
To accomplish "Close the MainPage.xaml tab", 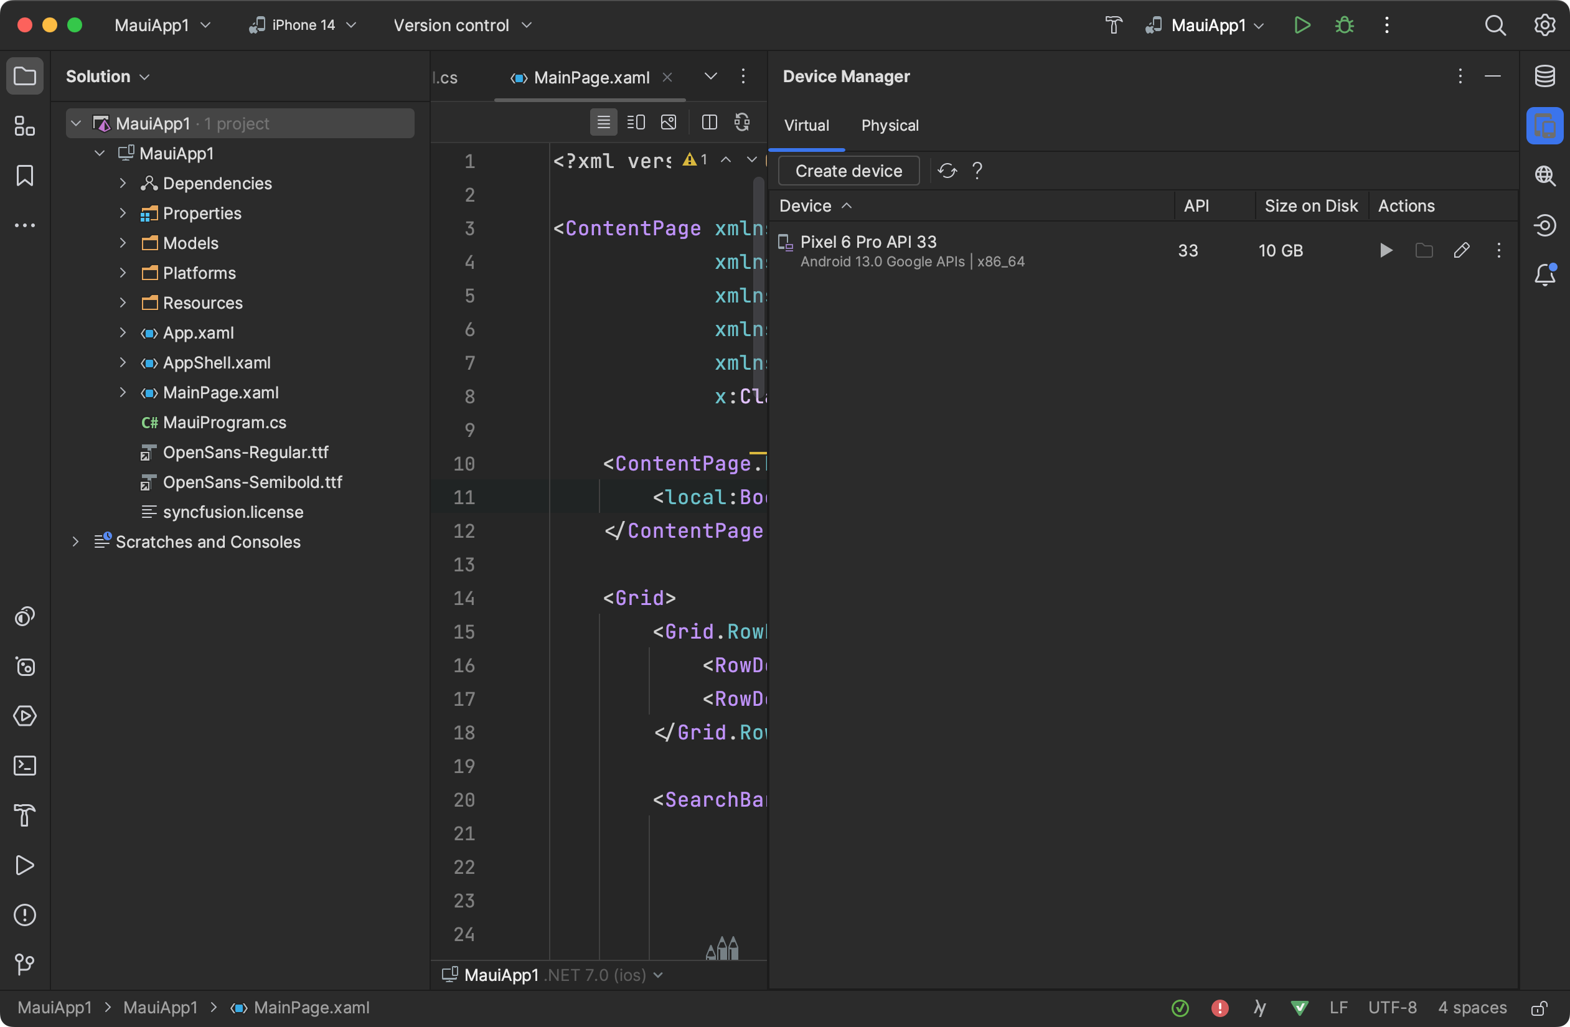I will pyautogui.click(x=667, y=77).
